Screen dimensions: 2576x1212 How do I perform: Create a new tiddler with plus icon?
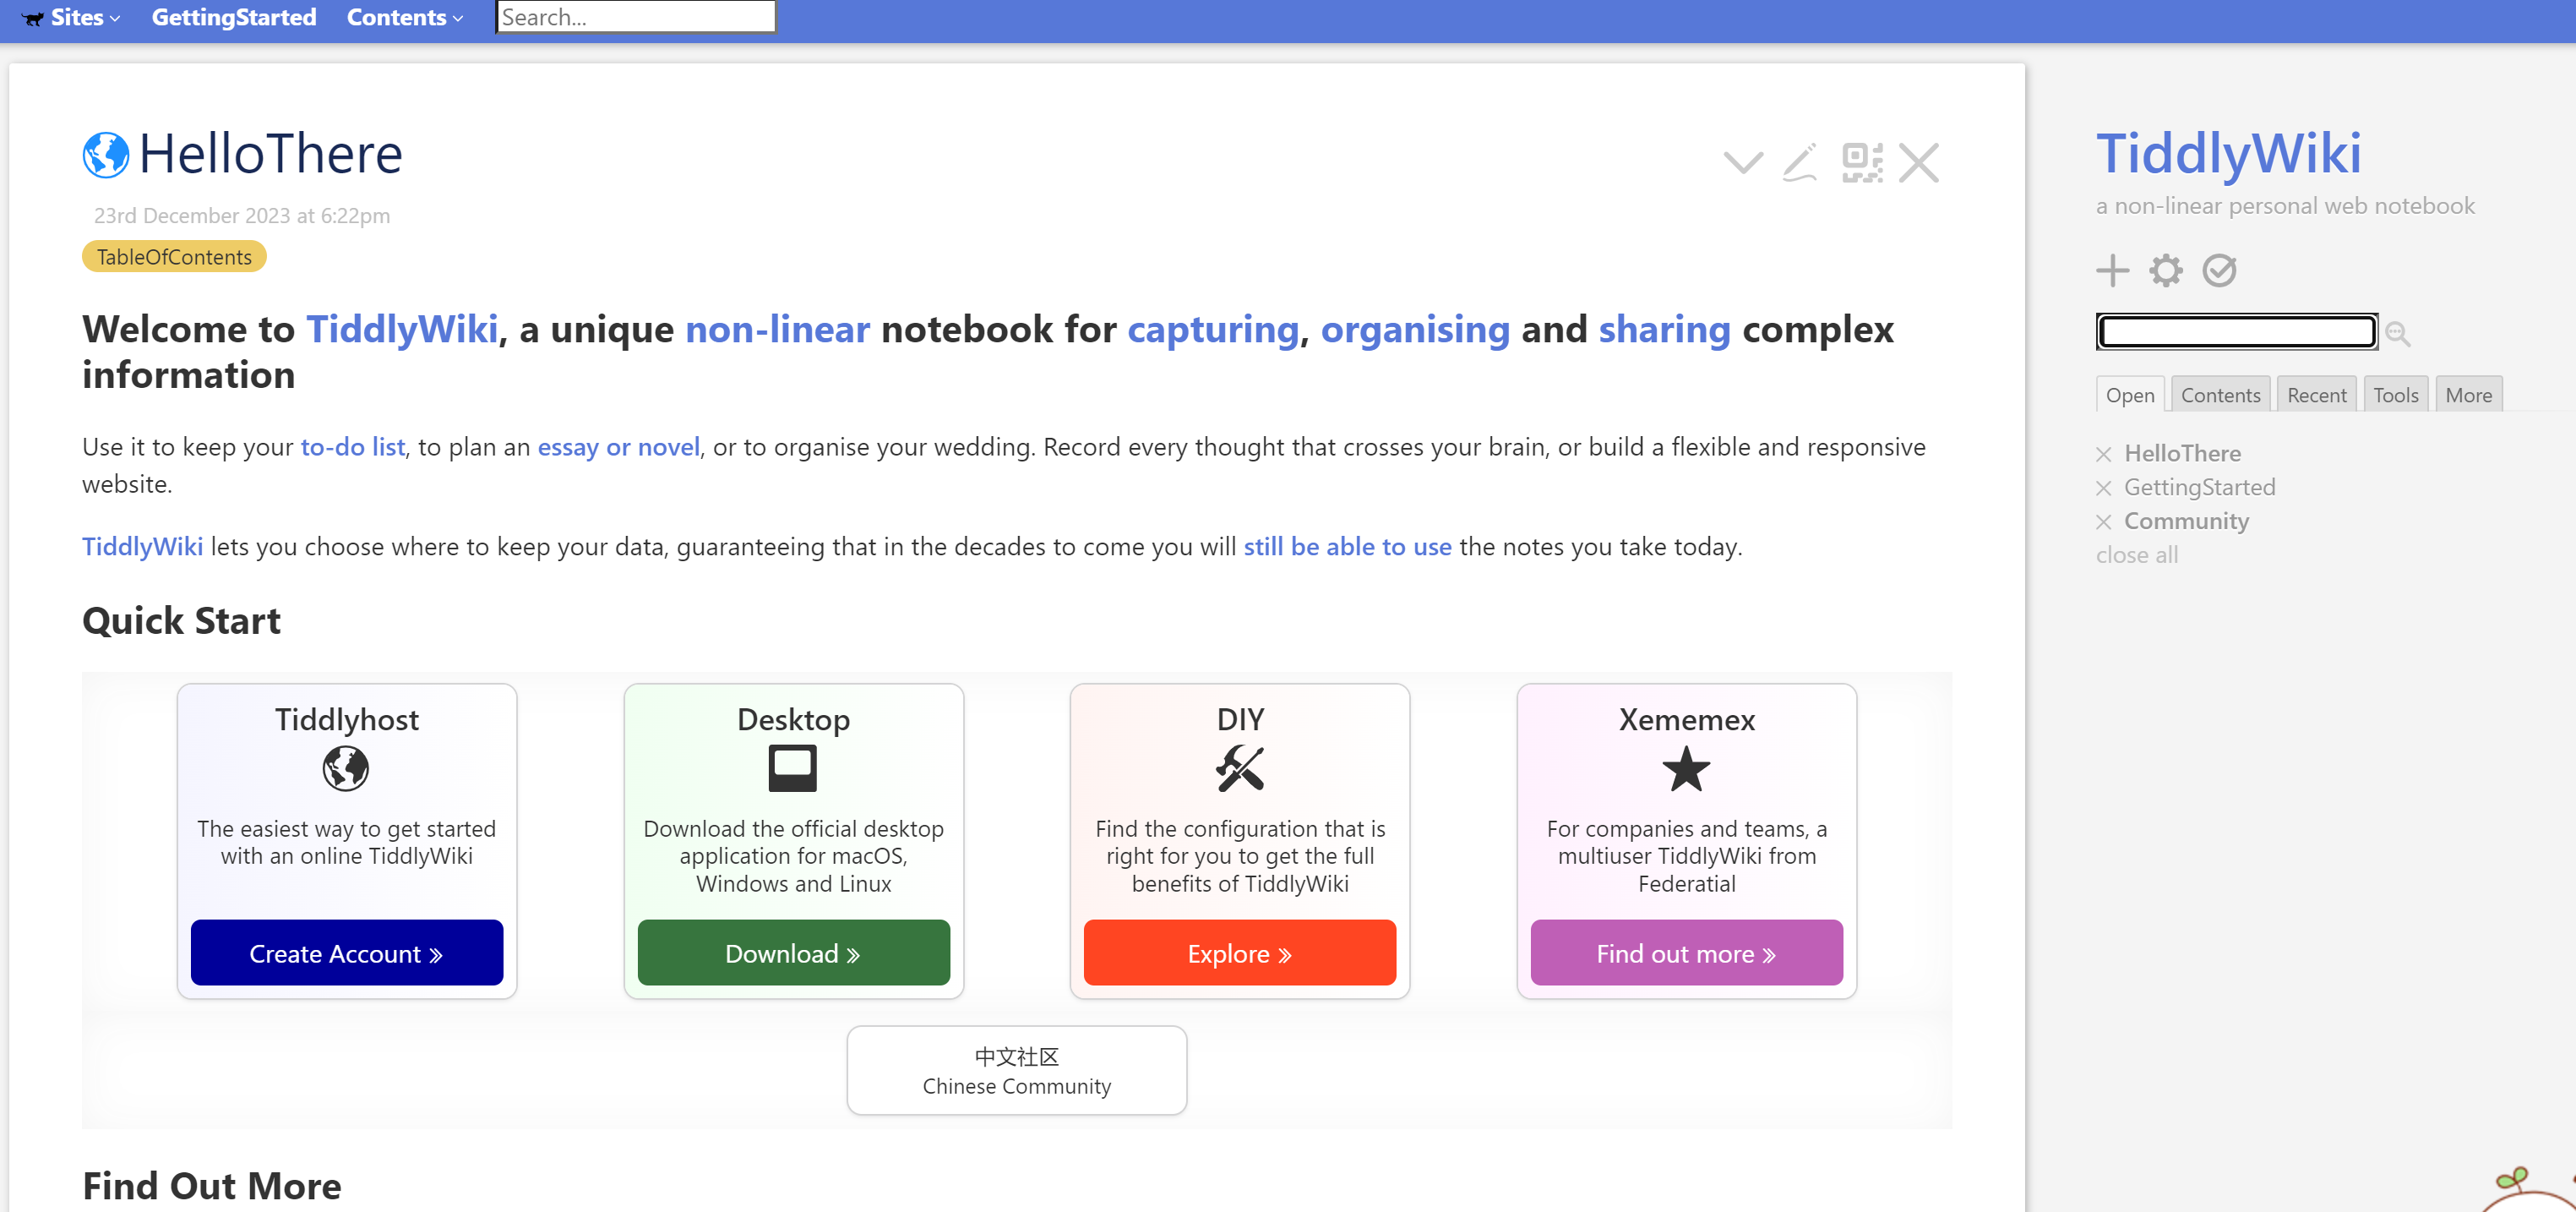[x=2112, y=270]
